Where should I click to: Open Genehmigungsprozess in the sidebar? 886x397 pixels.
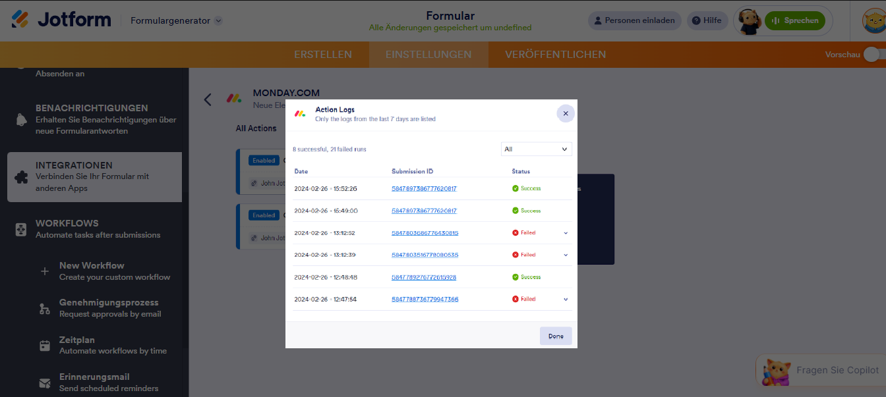110,307
